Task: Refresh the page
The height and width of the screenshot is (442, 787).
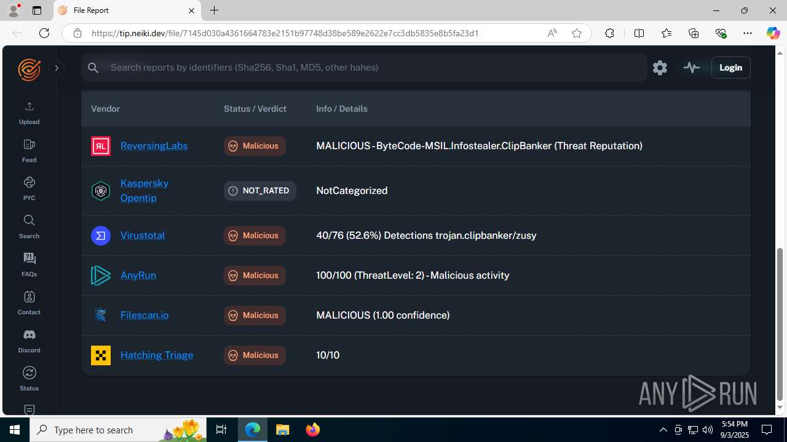Action: point(44,33)
